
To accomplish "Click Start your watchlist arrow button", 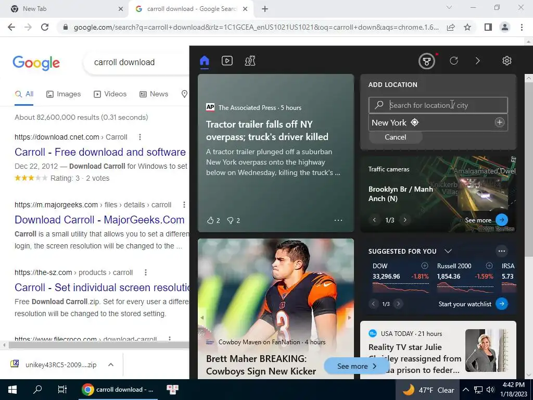I will coord(502,304).
